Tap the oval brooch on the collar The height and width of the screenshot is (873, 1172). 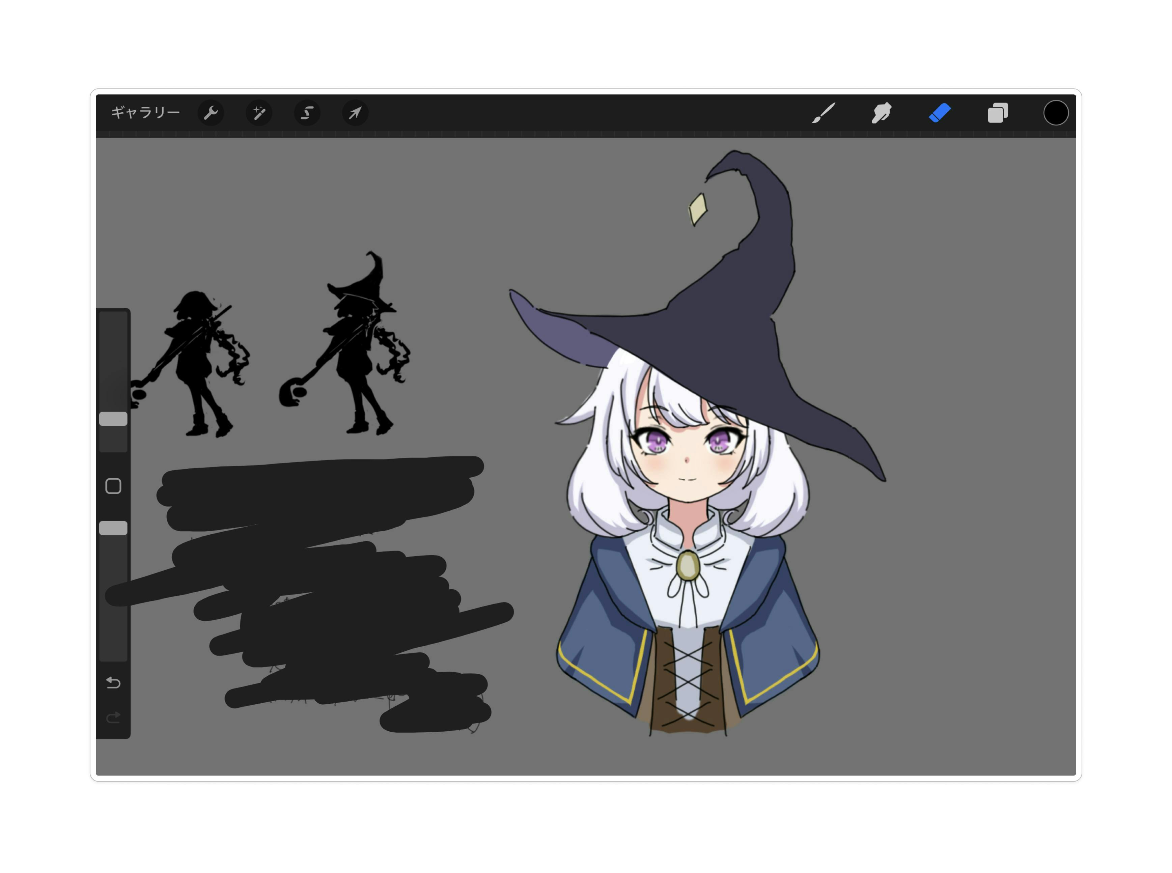coord(688,566)
